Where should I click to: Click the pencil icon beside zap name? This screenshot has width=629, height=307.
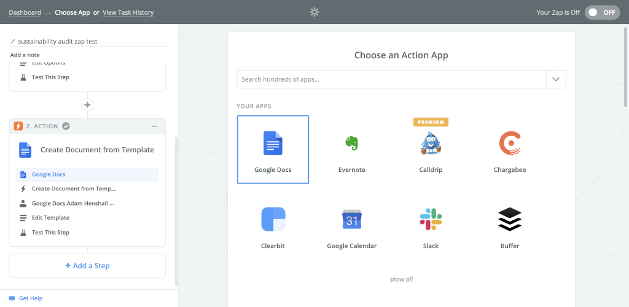13,41
